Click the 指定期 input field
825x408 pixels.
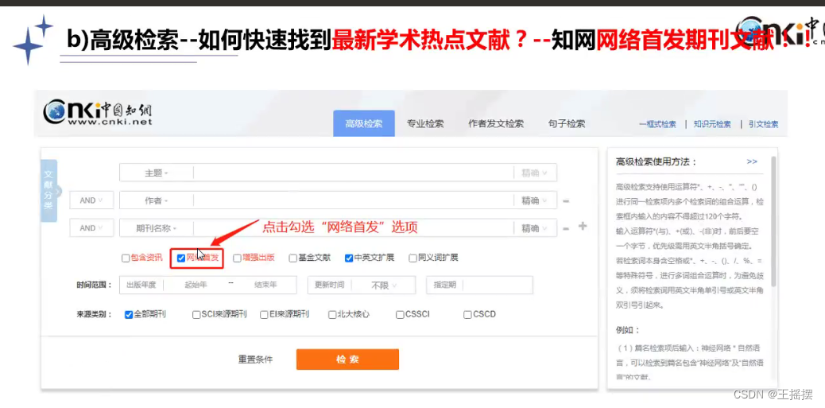(x=498, y=286)
